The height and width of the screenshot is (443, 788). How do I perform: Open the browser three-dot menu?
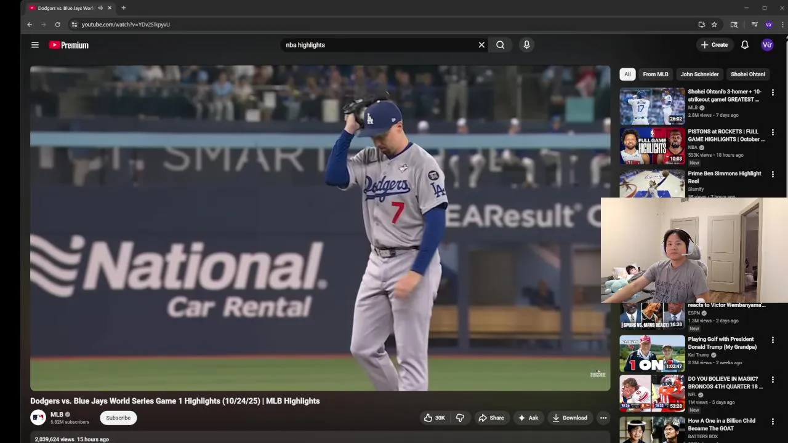(x=782, y=25)
